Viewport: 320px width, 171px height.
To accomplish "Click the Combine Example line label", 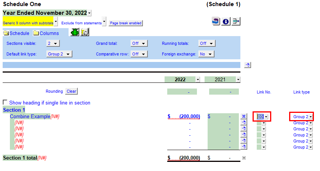I will pos(30,116).
